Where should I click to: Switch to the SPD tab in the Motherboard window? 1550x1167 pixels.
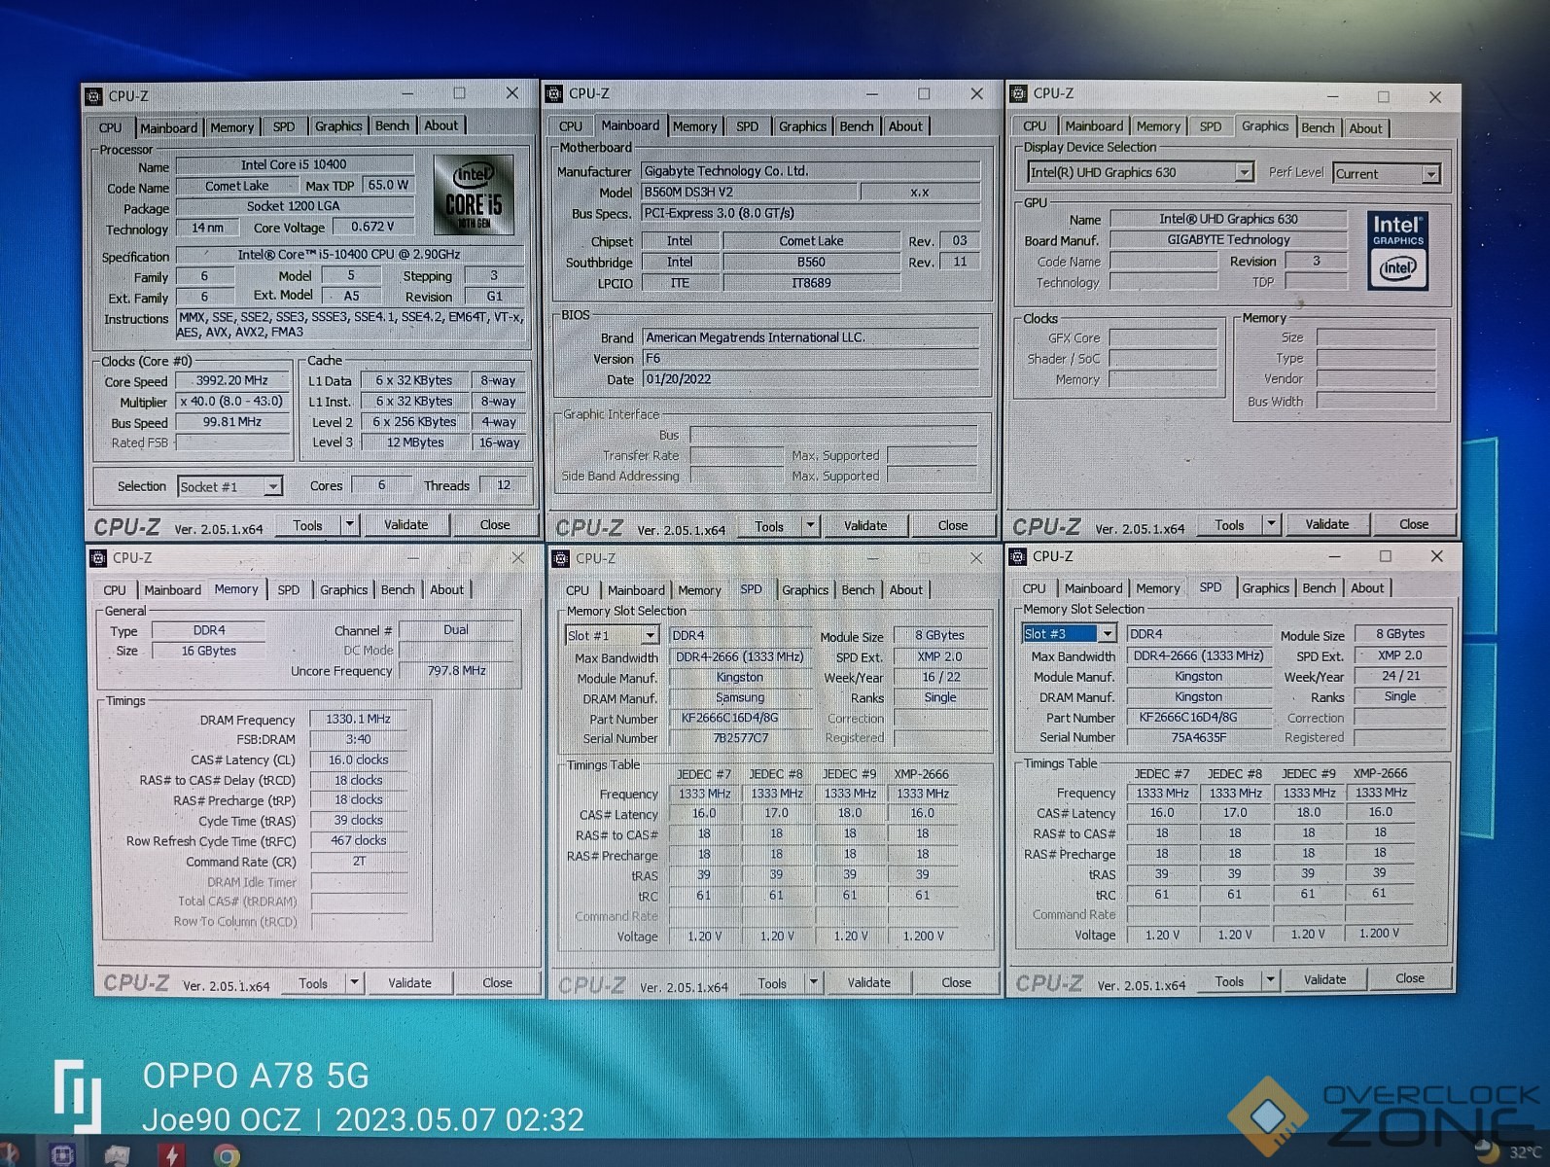point(748,126)
